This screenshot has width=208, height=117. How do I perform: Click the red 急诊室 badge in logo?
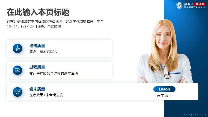click(200, 4)
